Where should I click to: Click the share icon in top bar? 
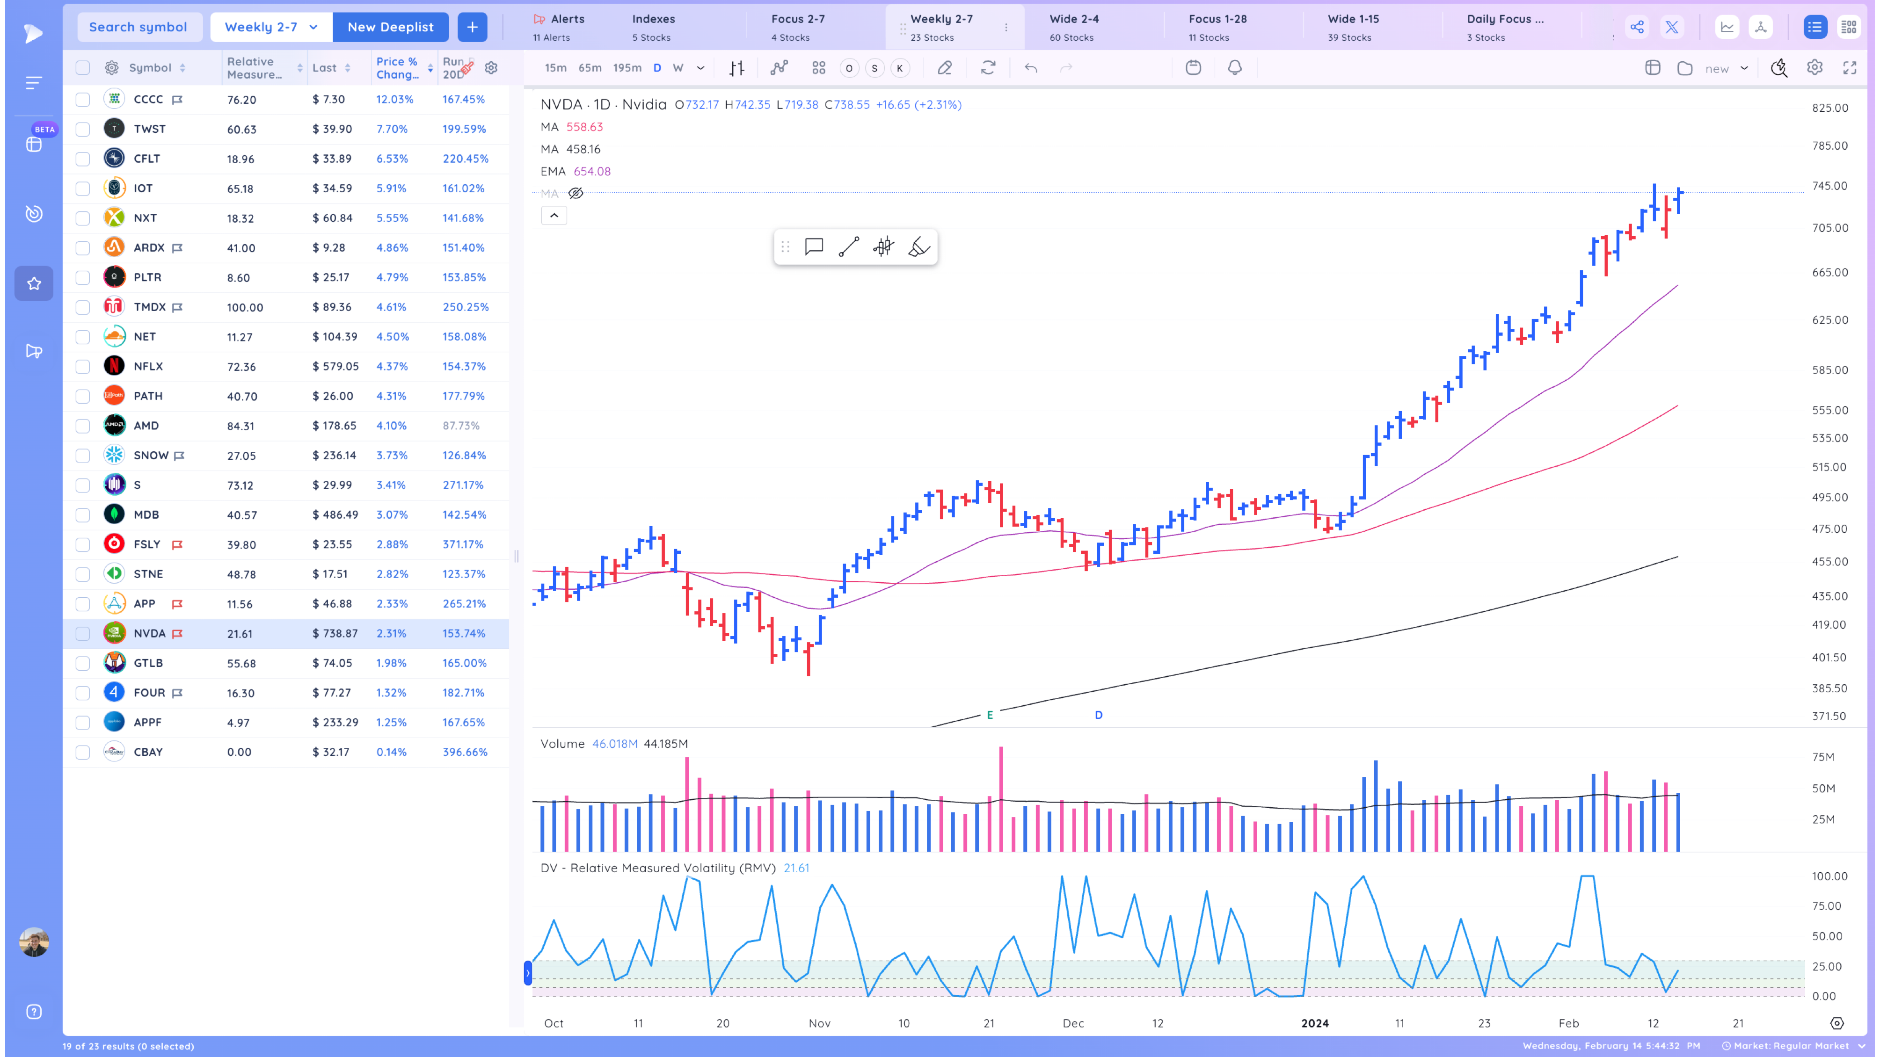pos(1637,27)
